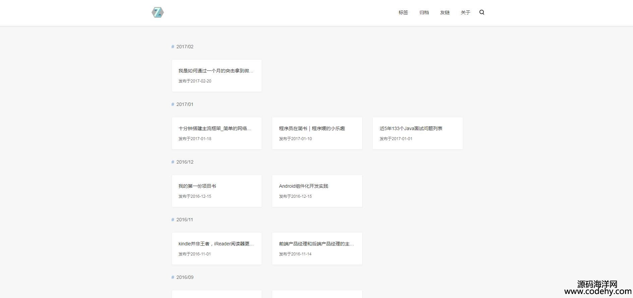Screen dimensions: 633x298
Task: Open post 十分钟搭建主流框架_简单的网络…
Action: point(215,128)
